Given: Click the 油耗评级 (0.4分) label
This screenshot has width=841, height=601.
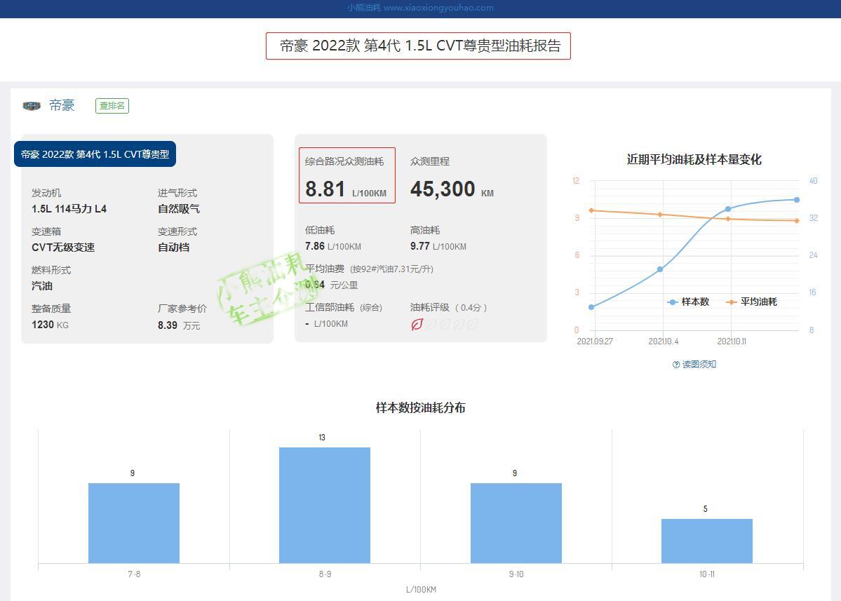Looking at the screenshot, I should point(448,307).
